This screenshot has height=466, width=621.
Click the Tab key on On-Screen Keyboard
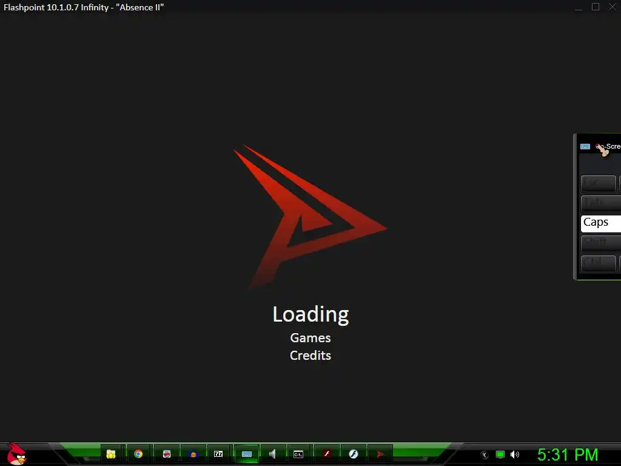pyautogui.click(x=601, y=204)
